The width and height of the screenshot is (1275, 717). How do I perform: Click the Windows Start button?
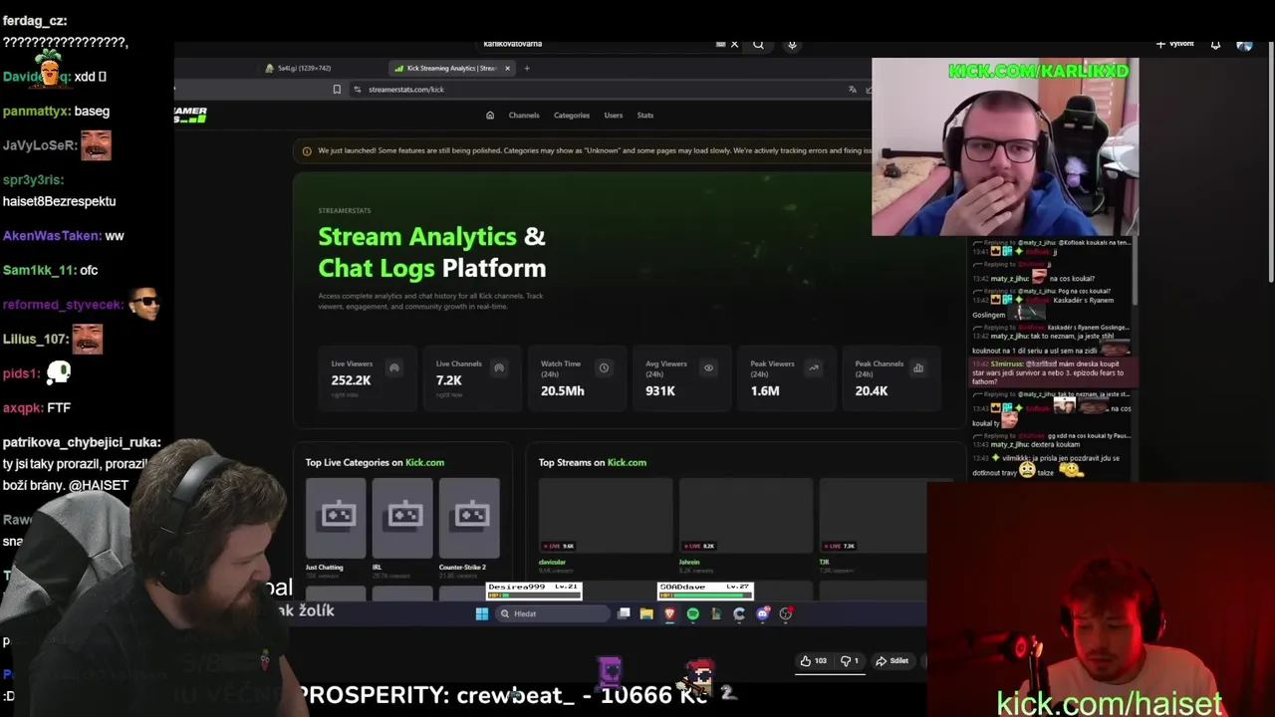point(482,614)
